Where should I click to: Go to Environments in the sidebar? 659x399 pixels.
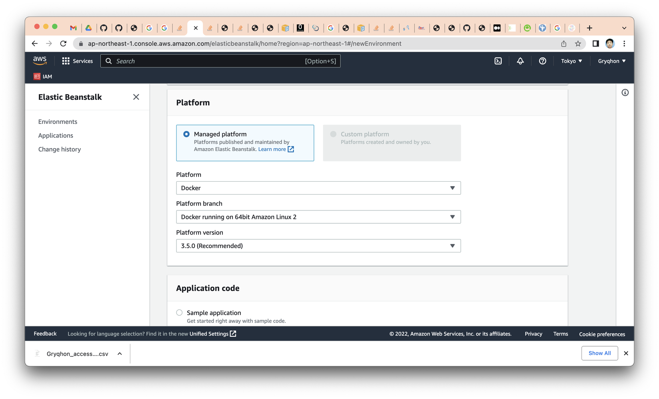pyautogui.click(x=58, y=122)
